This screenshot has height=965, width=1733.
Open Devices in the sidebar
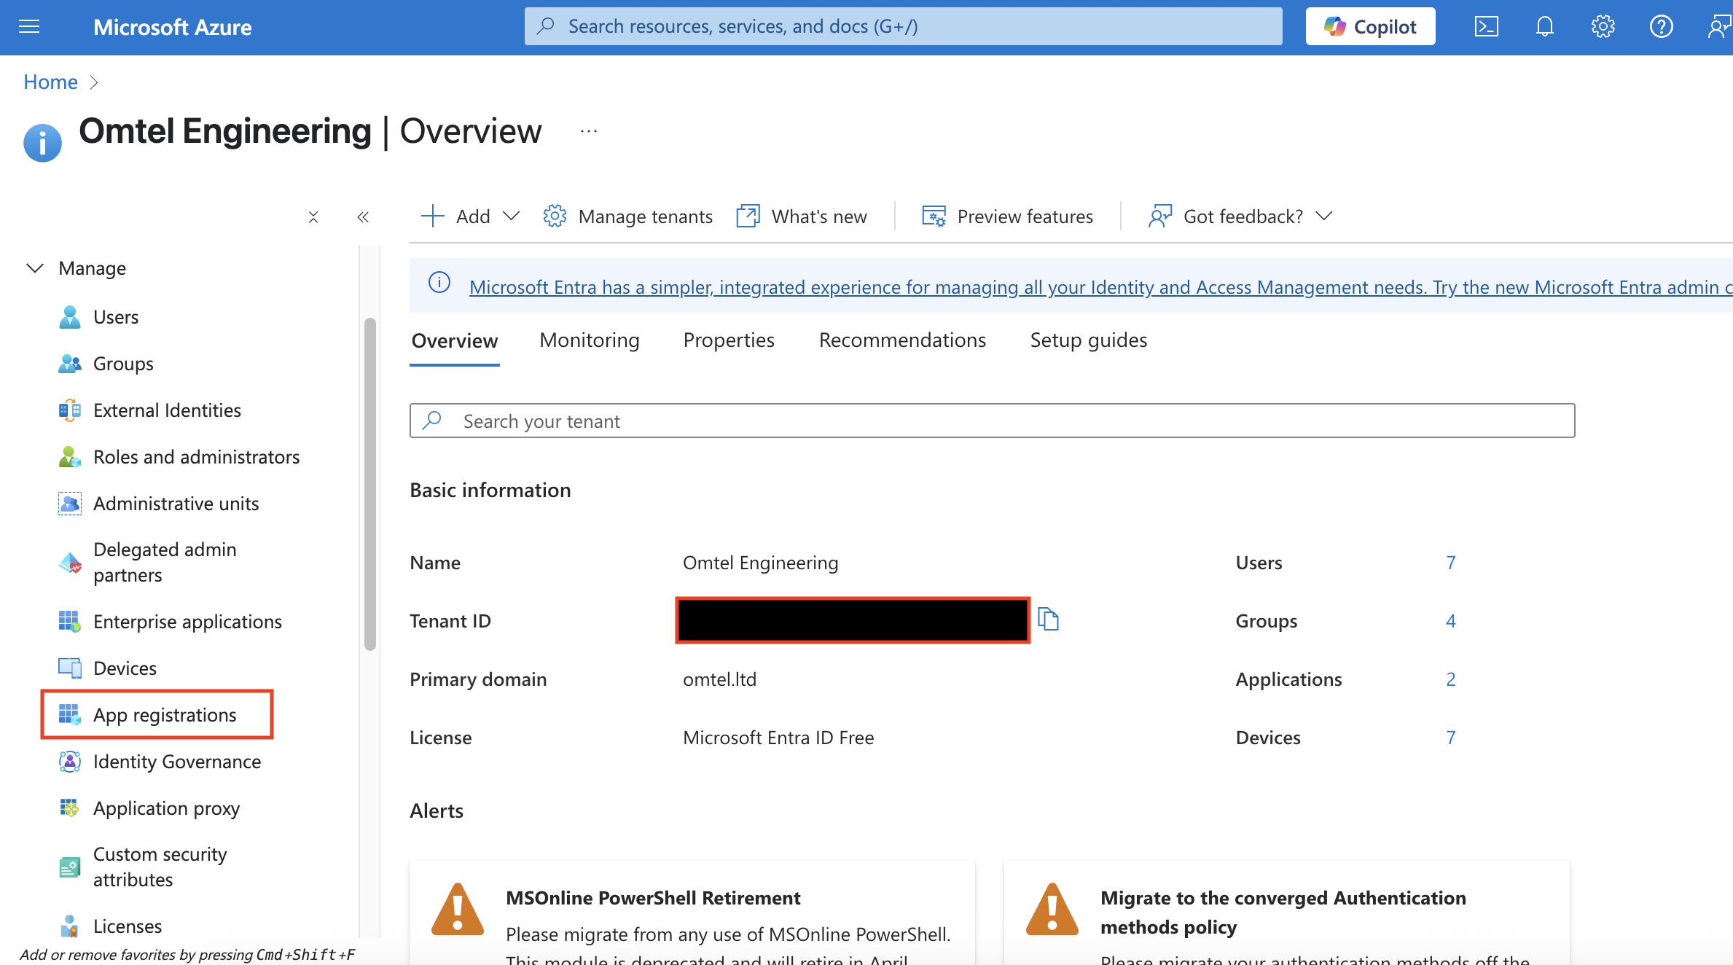tap(125, 668)
